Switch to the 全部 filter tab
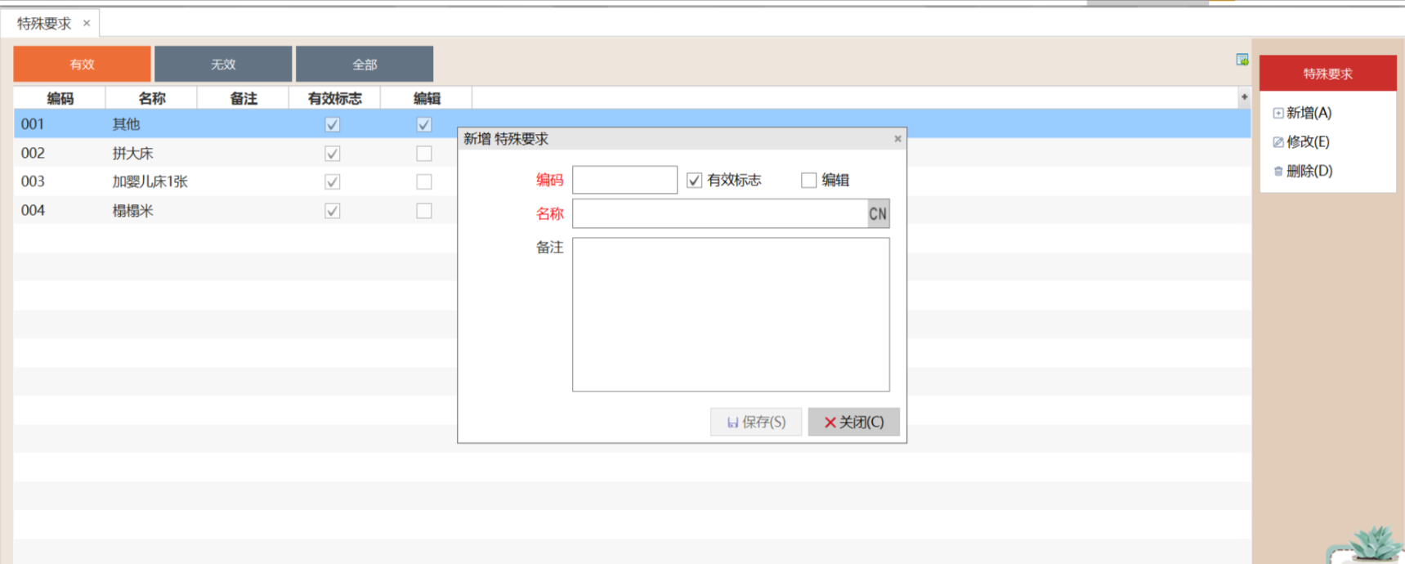Screen dimensions: 1405x564 [x=365, y=64]
